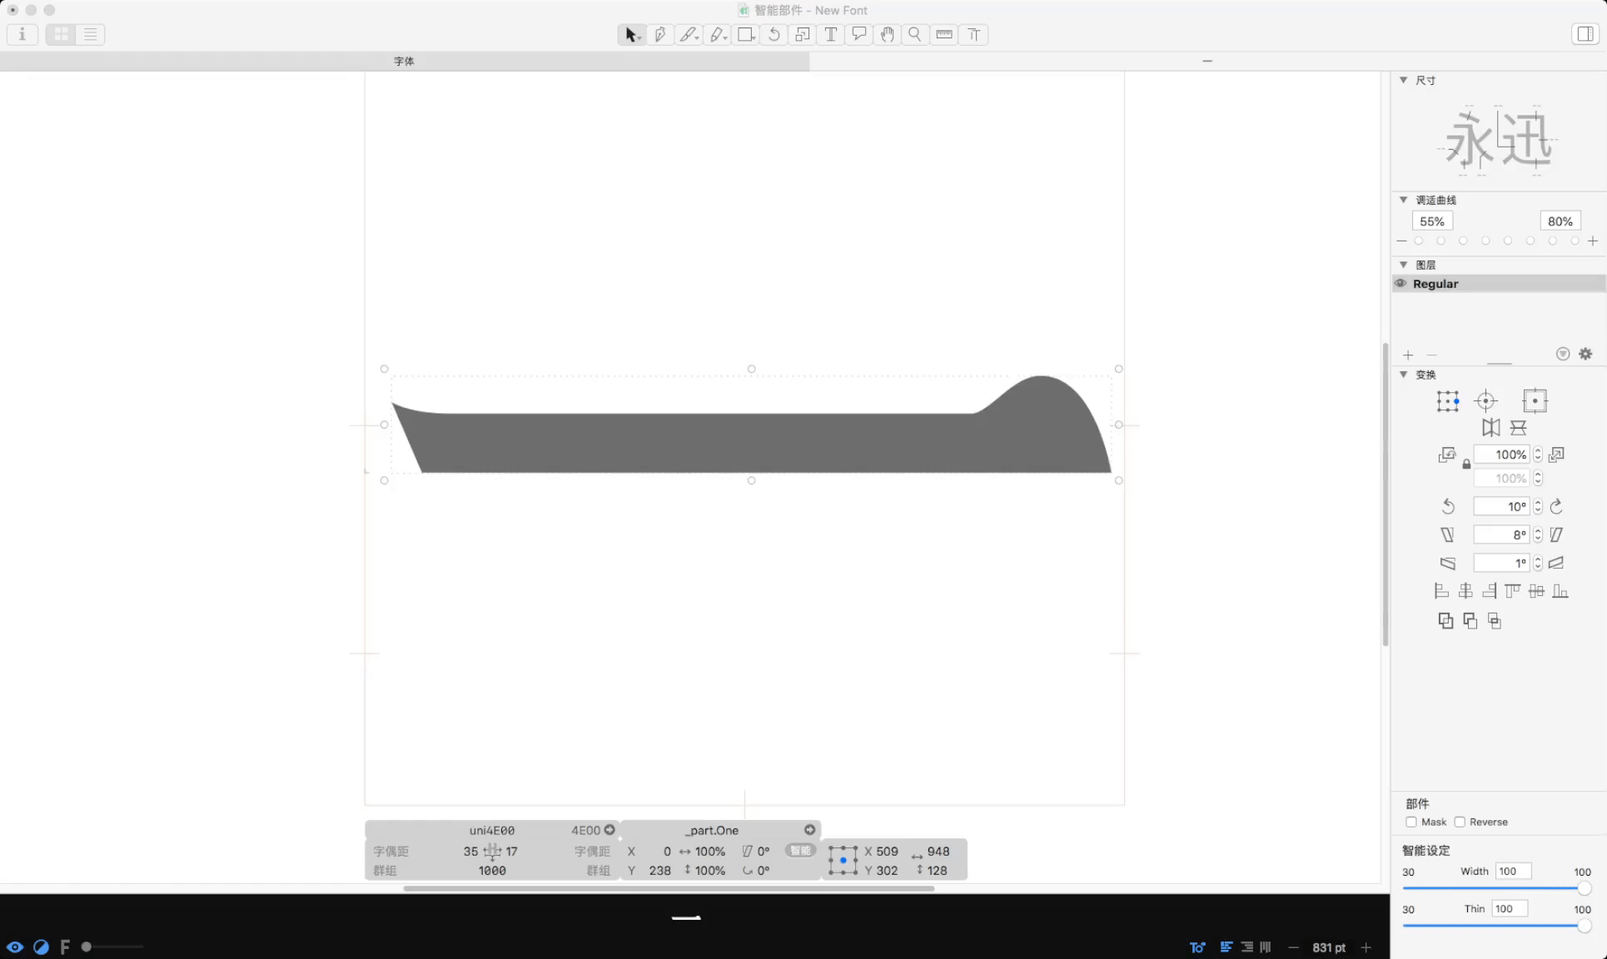This screenshot has width=1607, height=959.
Task: Click the Annotation speech bubble tool
Action: pyautogui.click(x=858, y=34)
